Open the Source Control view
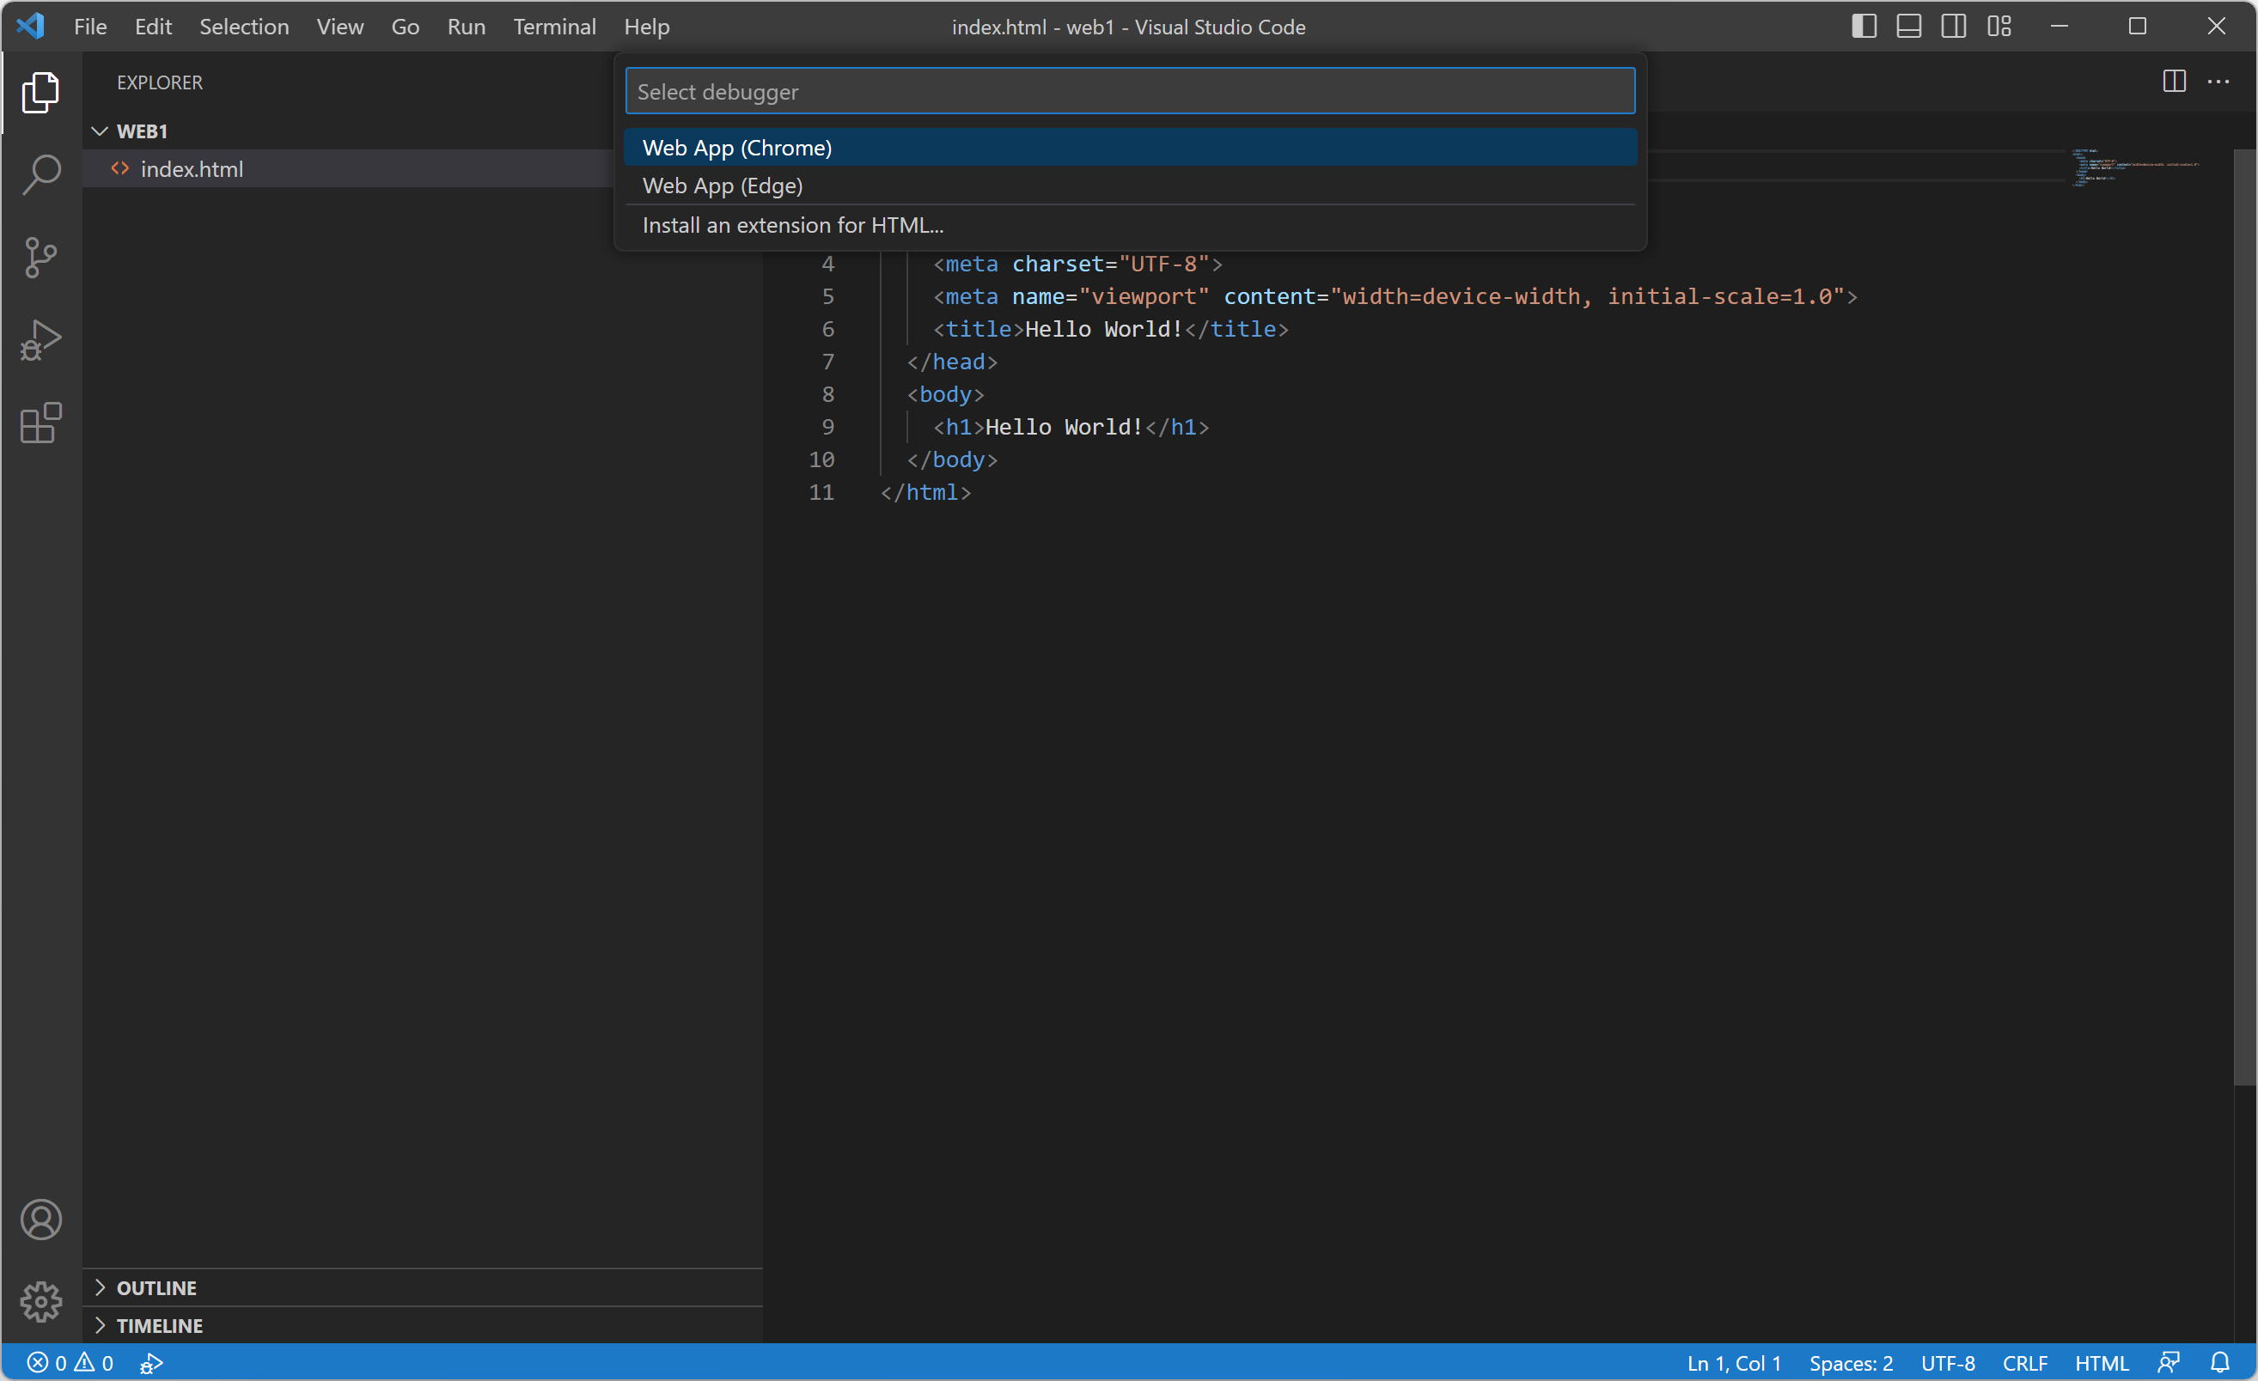Image resolution: width=2258 pixels, height=1381 pixels. click(40, 258)
